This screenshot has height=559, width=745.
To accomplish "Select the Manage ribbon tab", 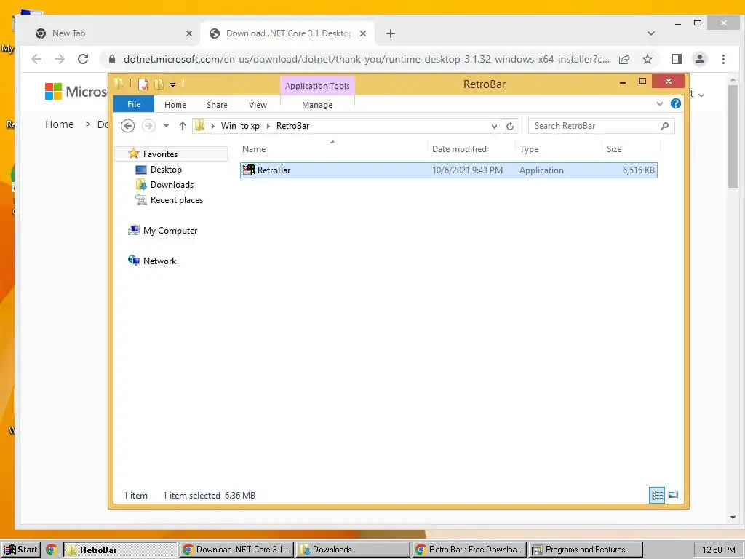I will pyautogui.click(x=317, y=105).
